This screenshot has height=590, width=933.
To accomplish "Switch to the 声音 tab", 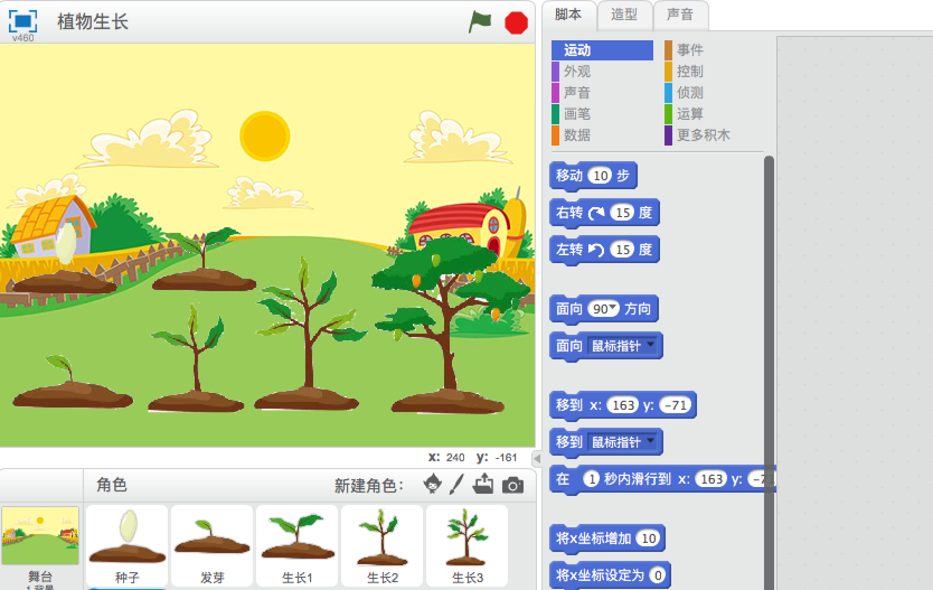I will pos(680,15).
